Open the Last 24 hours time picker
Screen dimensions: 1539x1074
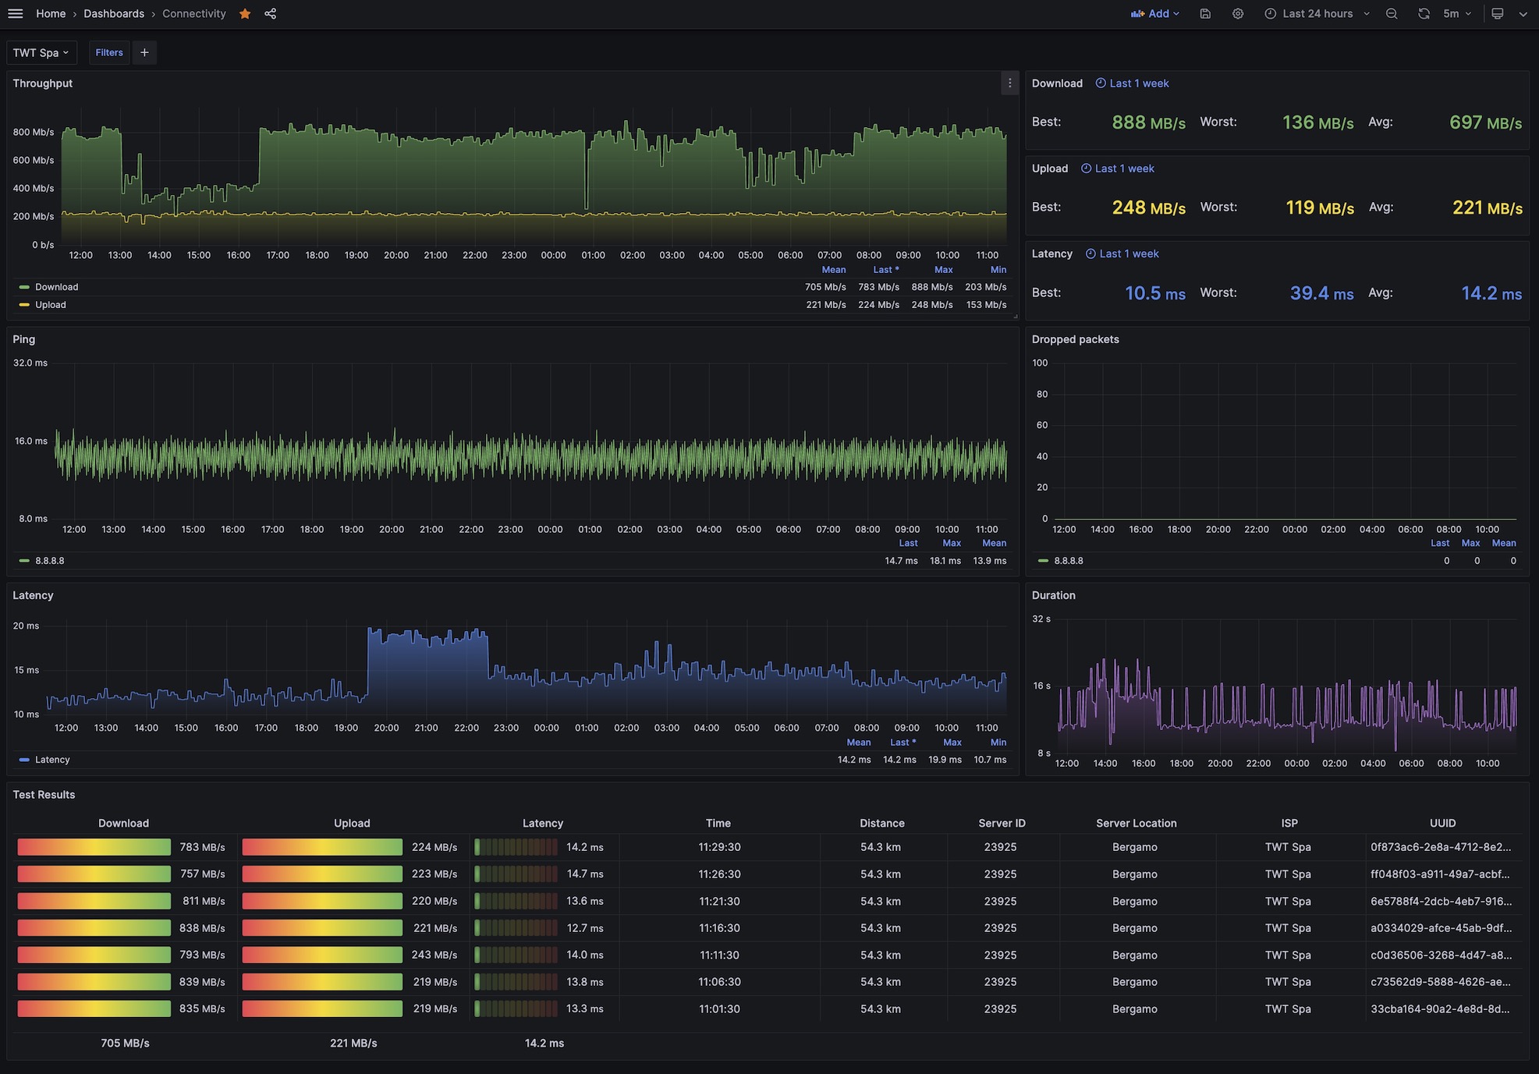pos(1317,13)
